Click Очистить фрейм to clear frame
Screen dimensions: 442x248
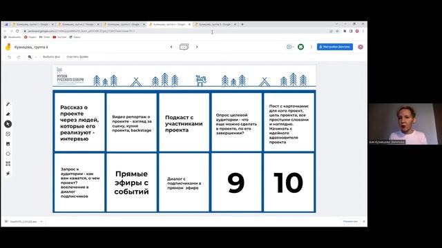[77, 56]
